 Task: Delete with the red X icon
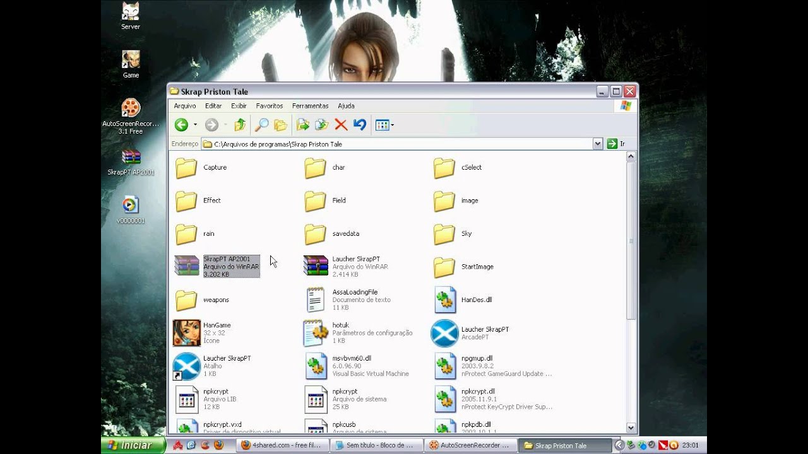(x=341, y=125)
